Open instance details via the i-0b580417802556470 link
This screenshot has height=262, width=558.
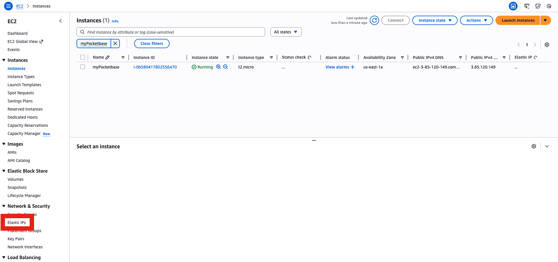tap(155, 67)
